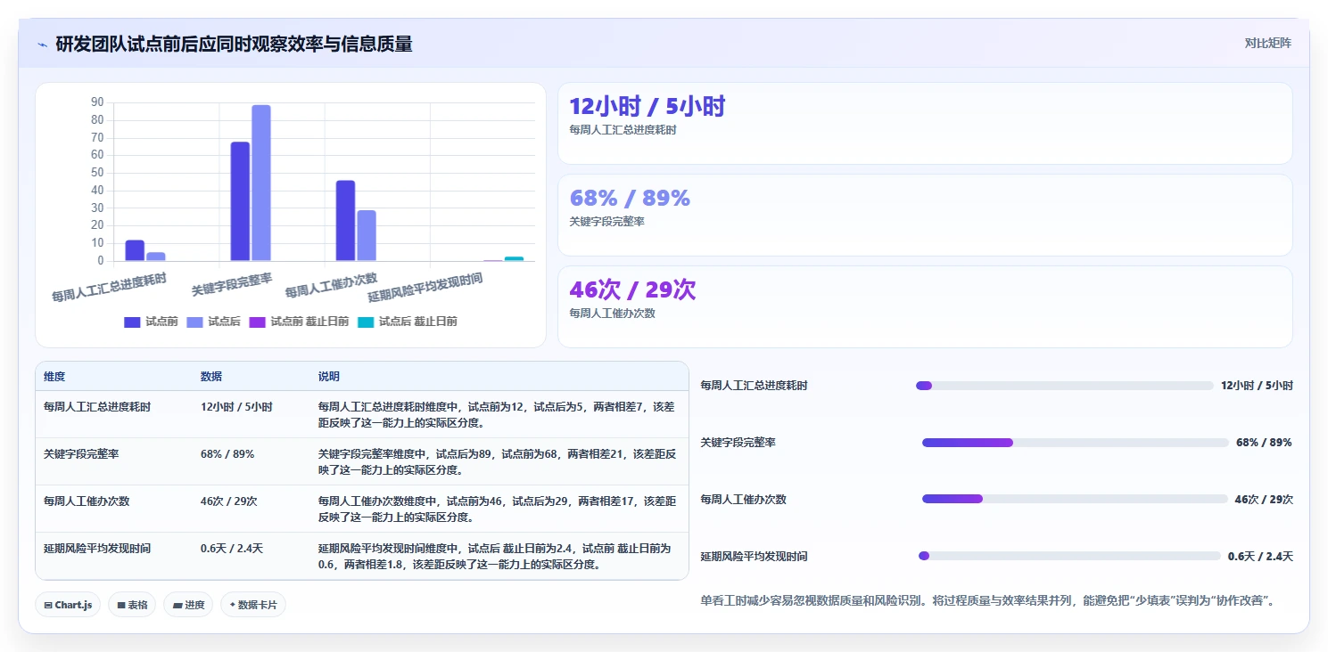Image resolution: width=1328 pixels, height=652 pixels.
Task: Click the progress bar for 延期风险平均发现时间
Action: click(x=1069, y=556)
